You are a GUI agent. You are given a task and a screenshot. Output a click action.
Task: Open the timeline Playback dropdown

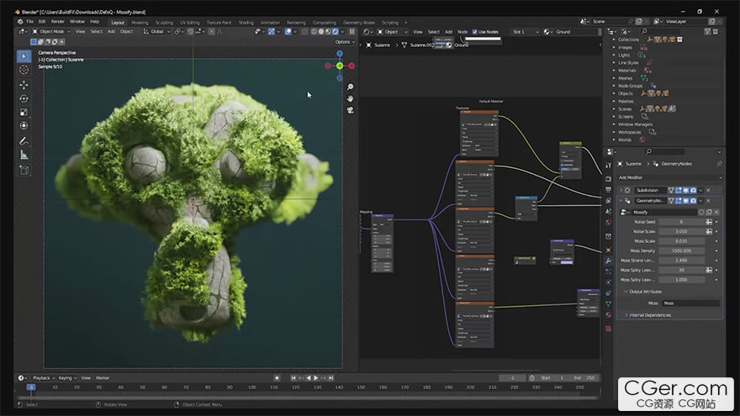(43, 378)
